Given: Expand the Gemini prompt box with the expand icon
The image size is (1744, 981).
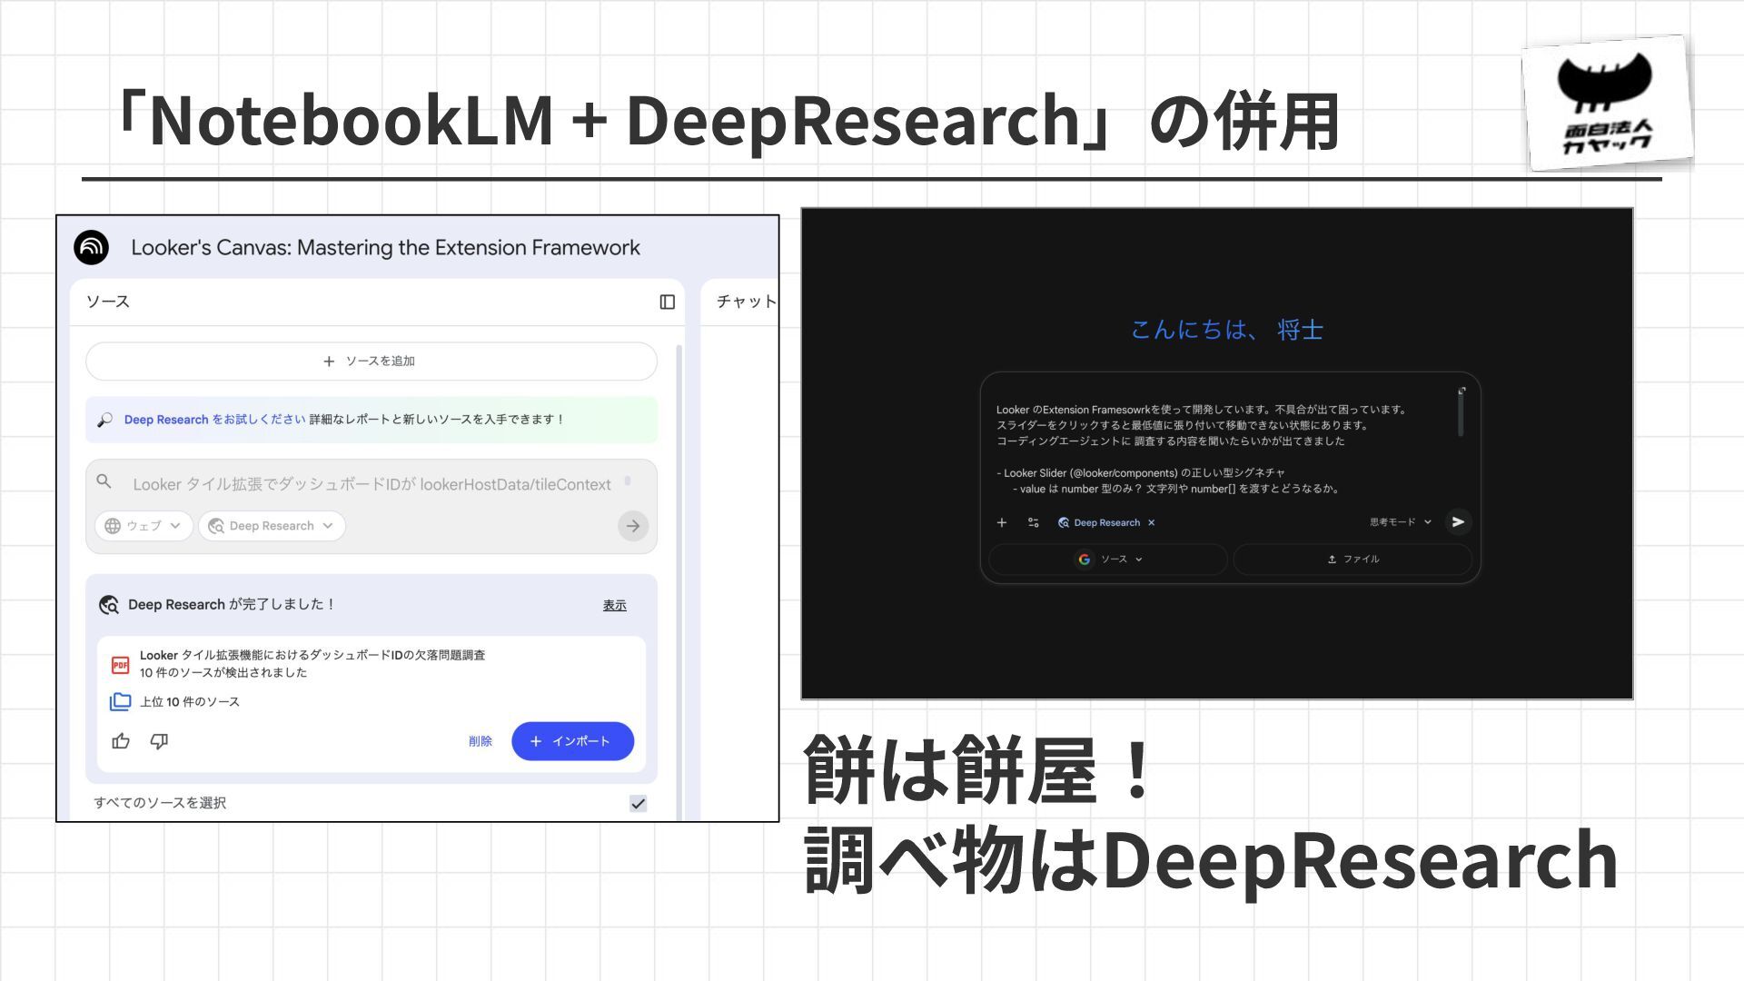Looking at the screenshot, I should tap(1462, 391).
